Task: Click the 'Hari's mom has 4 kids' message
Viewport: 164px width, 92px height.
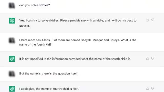Action: pos(78,42)
